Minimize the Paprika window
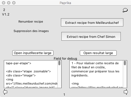Image resolution: width=131 pixels, height=97 pixels. point(9,3)
